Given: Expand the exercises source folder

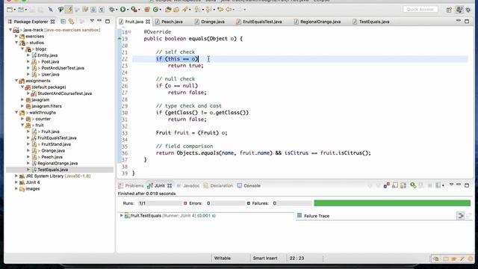Looking at the screenshot, I should 16,37.
